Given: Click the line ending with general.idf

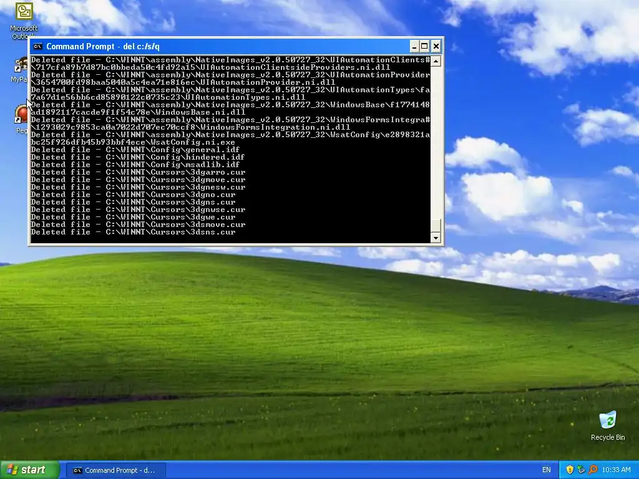Looking at the screenshot, I should pyautogui.click(x=135, y=150).
